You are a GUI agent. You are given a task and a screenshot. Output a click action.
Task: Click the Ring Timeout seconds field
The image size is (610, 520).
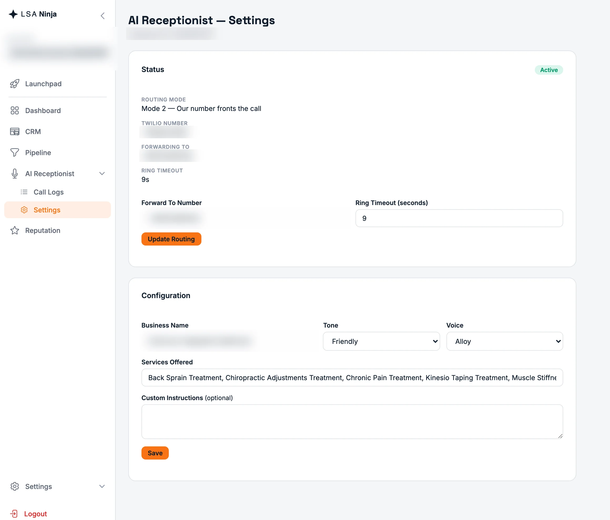point(459,218)
